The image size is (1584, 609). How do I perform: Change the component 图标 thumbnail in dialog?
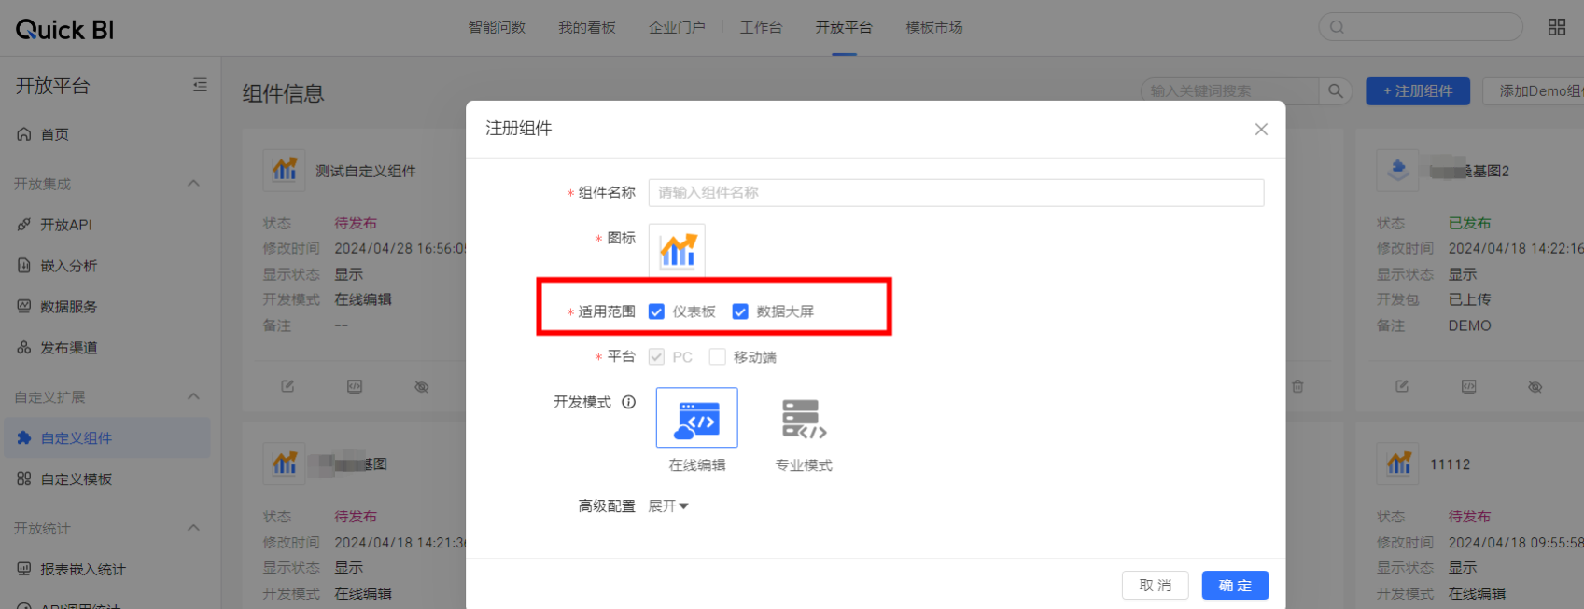(x=677, y=250)
